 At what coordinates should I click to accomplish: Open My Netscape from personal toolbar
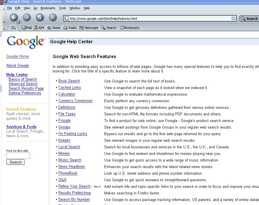[x=88, y=28]
